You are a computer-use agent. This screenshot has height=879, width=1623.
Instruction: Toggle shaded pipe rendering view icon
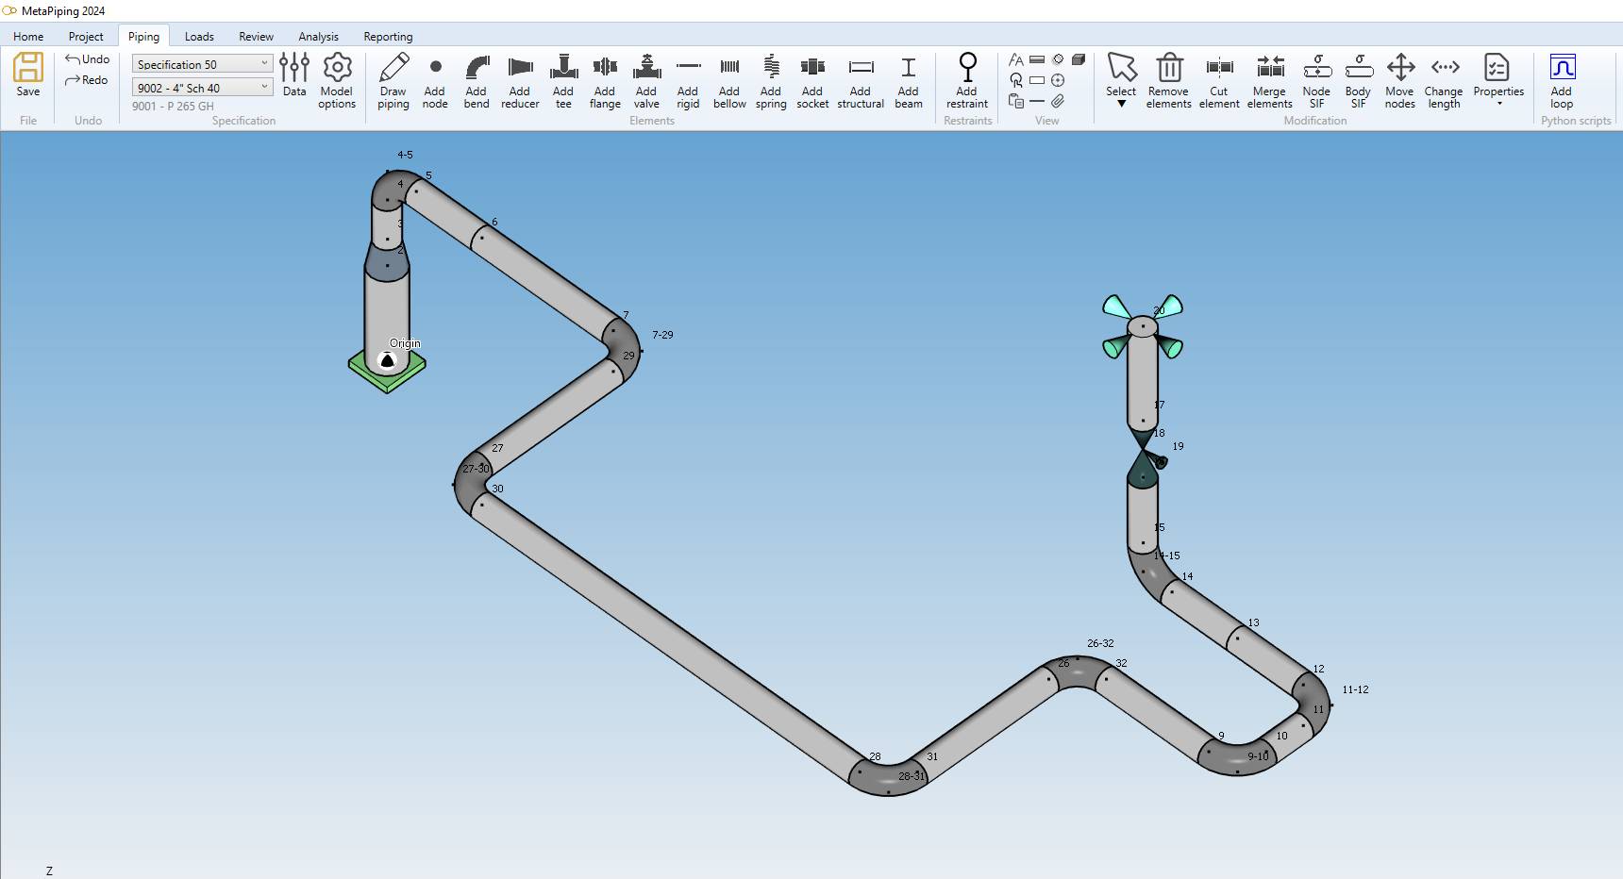1037,59
